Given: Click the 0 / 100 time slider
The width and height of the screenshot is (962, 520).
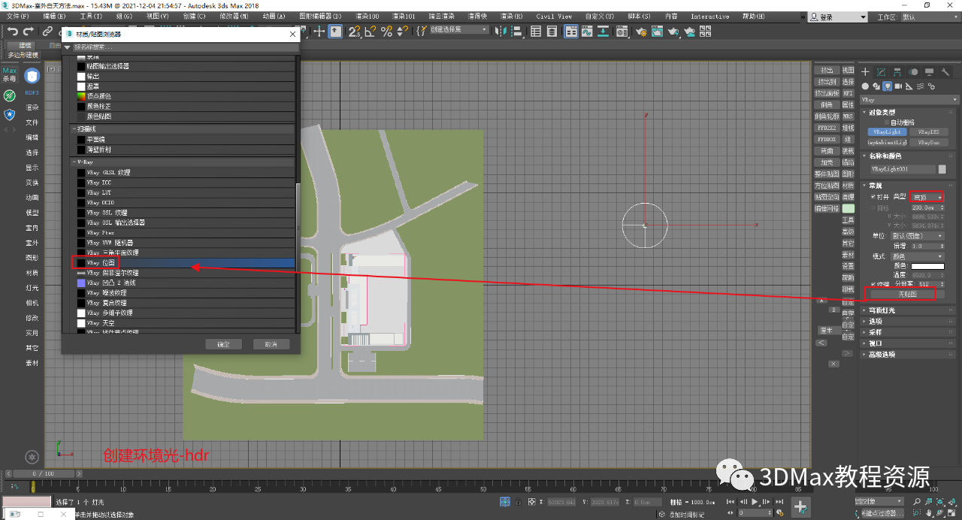Looking at the screenshot, I should click(44, 474).
